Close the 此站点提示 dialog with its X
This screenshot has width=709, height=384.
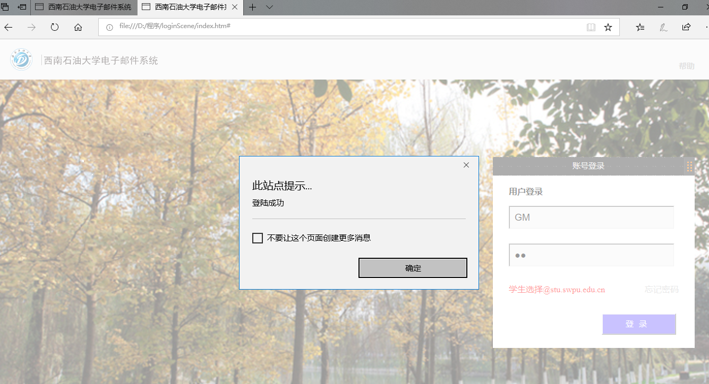466,165
